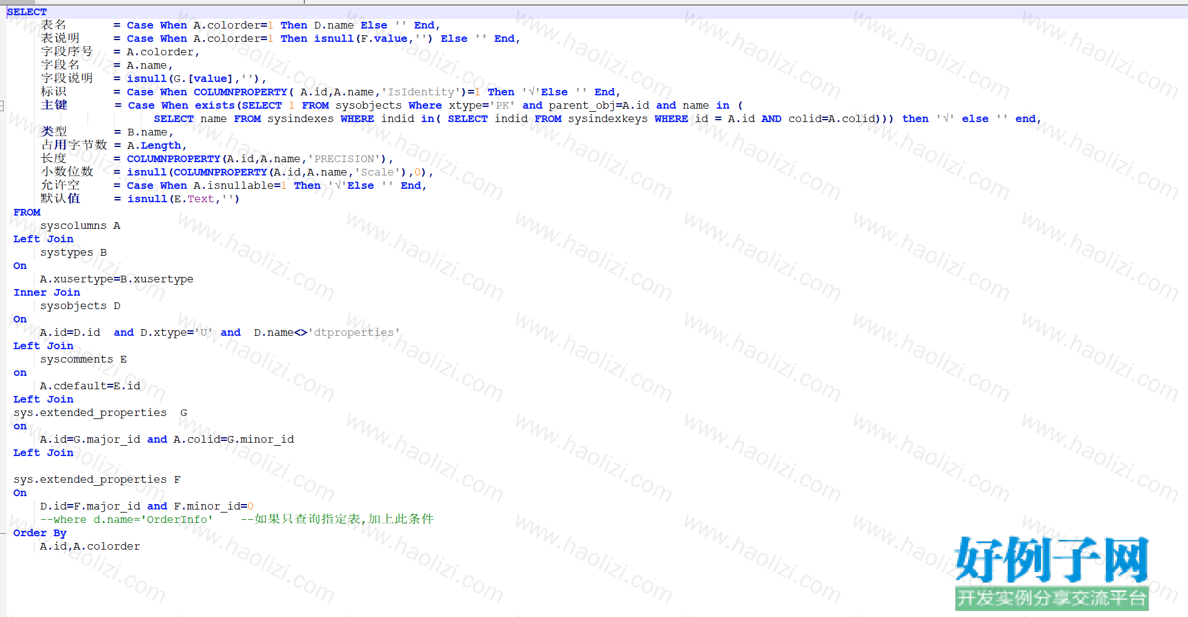Image resolution: width=1188 pixels, height=617 pixels.
Task: Click the 'dtproperties' string literal
Action: tap(354, 332)
